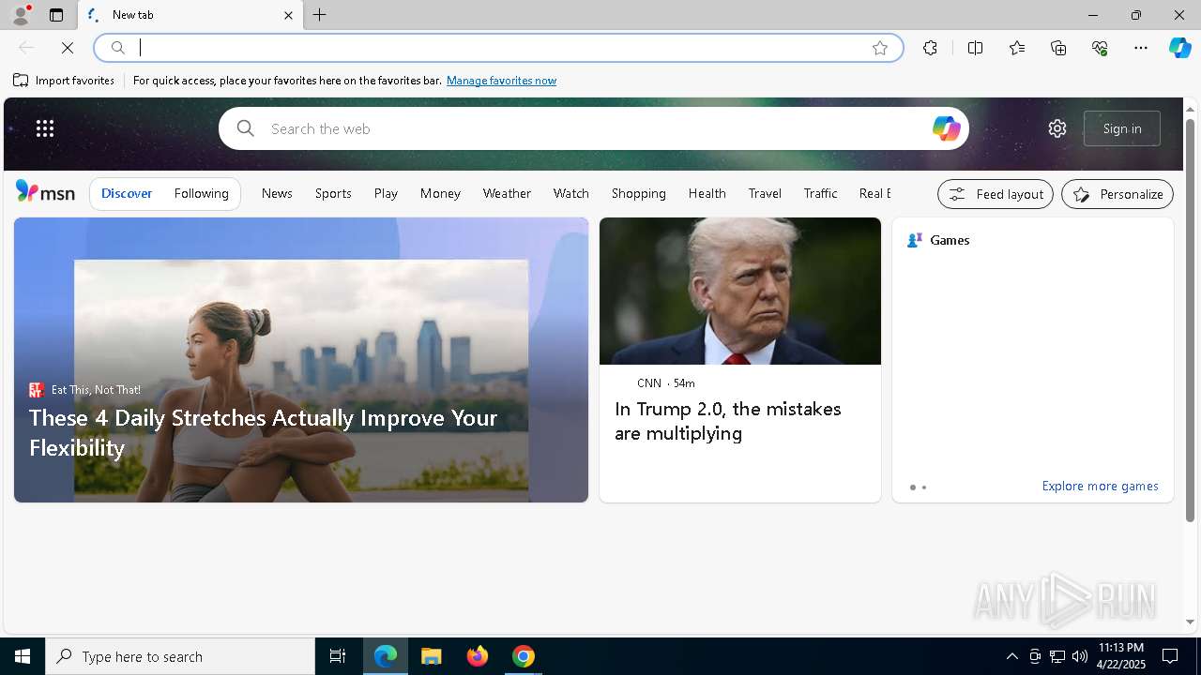
Task: Launch Firefox from taskbar
Action: (478, 656)
